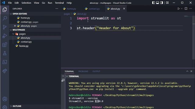The width and height of the screenshot is (195, 109).
Task: Select contact.py in Open Editors
Action: pos(35,22)
